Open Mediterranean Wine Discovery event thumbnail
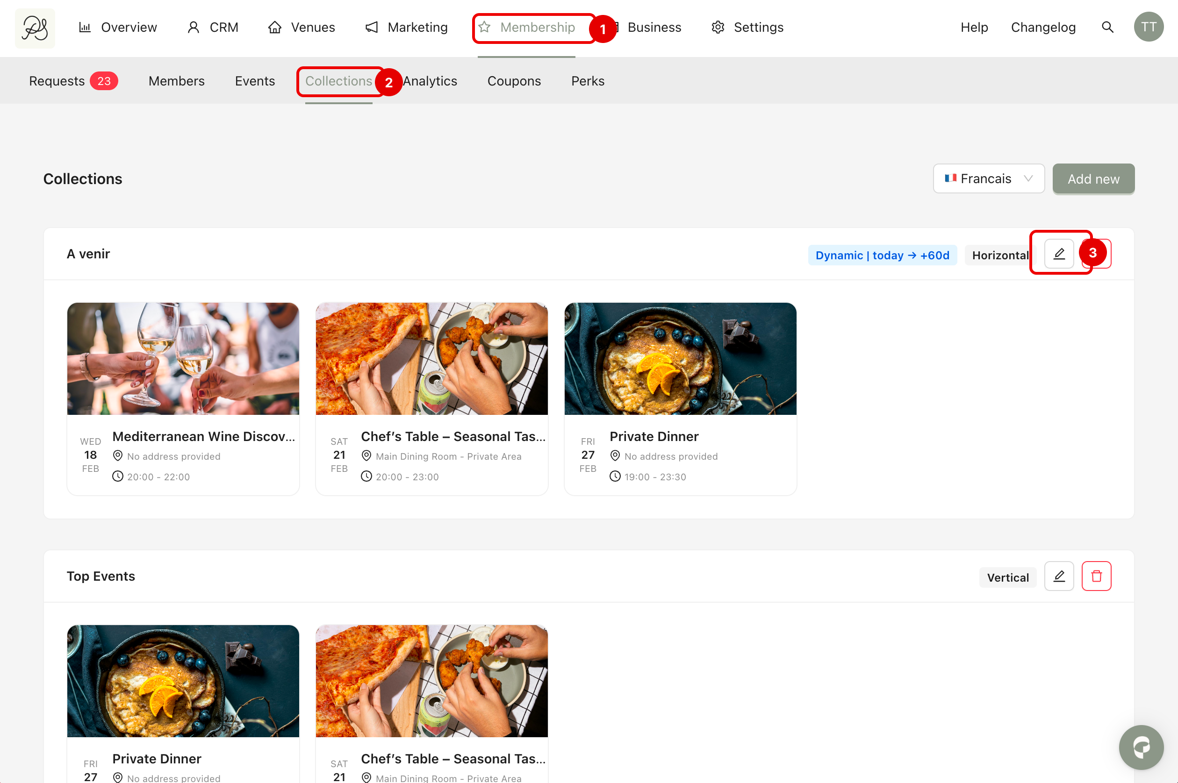1178x783 pixels. 183,358
